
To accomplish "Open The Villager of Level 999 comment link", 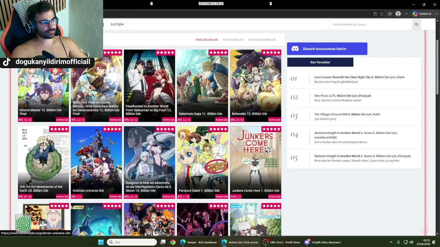I will [x=347, y=114].
